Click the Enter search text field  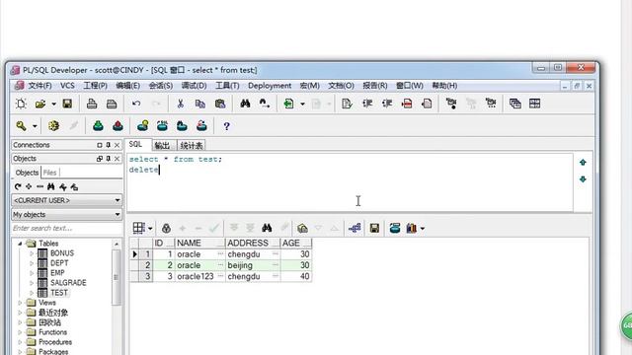[67, 228]
